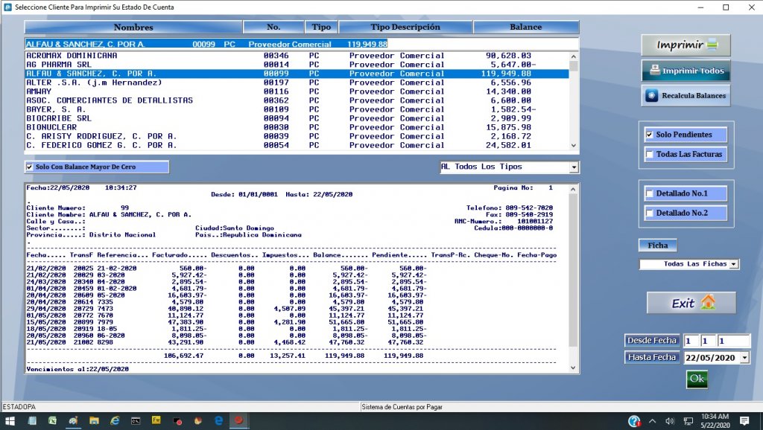The image size is (763, 430).
Task: Open the Hasta Fecha date dropdown
Action: tap(744, 359)
